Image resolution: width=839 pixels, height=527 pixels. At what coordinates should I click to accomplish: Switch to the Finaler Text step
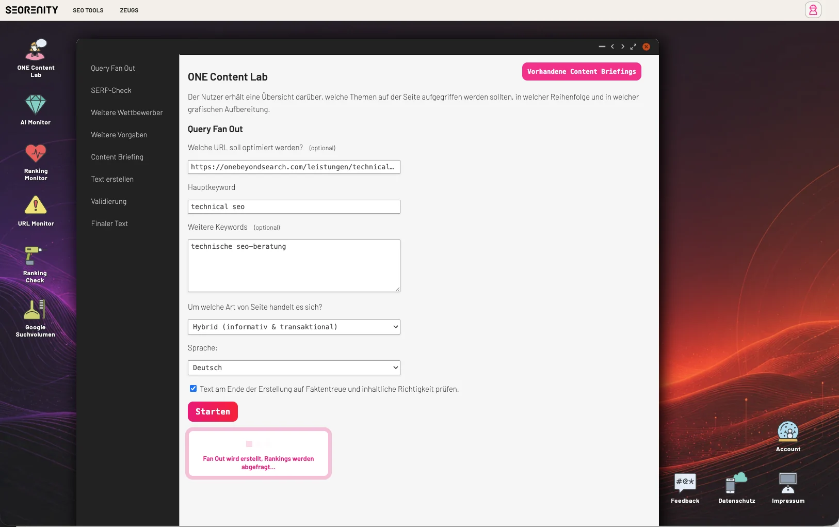(x=109, y=223)
